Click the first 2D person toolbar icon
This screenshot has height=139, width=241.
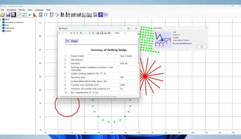pos(73,15)
